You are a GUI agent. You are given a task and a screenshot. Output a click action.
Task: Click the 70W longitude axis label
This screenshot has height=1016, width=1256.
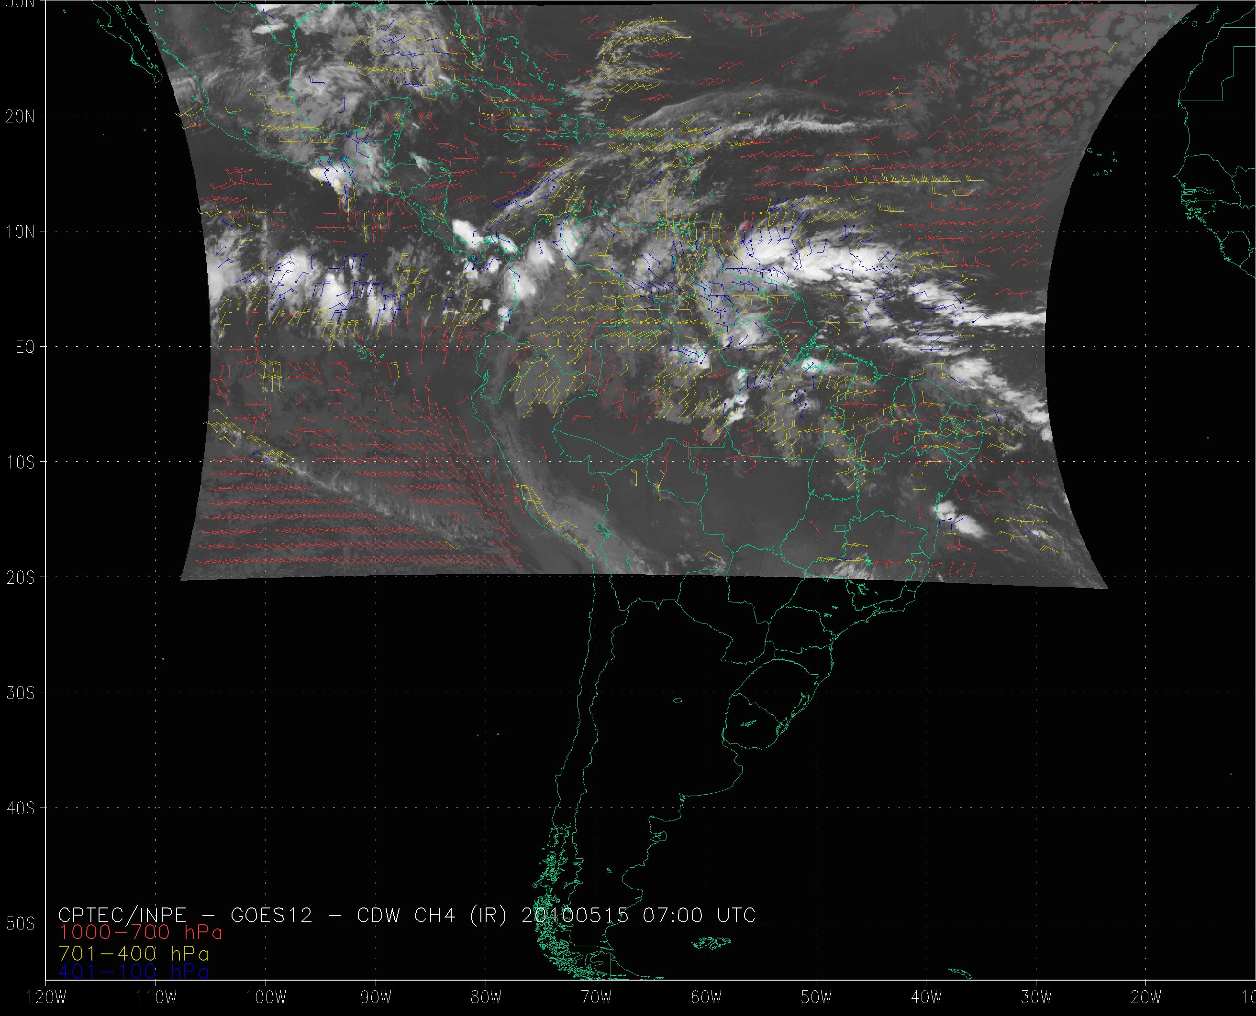coord(596,997)
